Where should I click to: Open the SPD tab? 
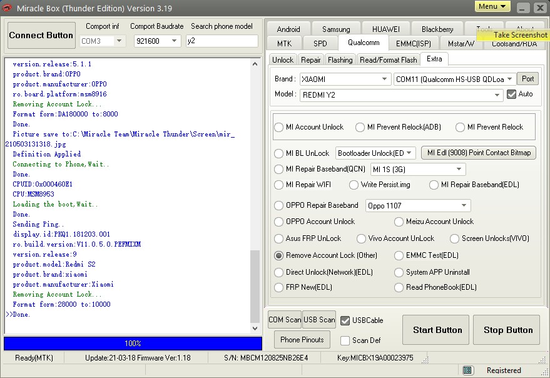[320, 44]
